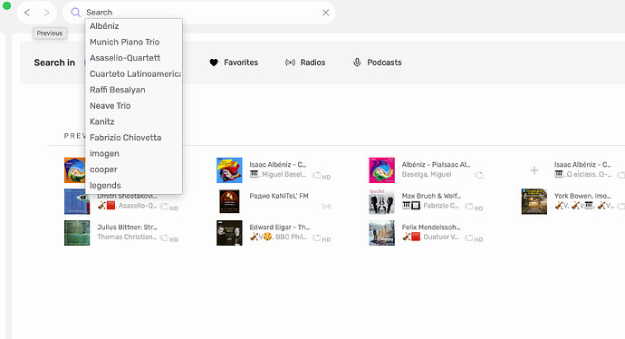Click the plus icon beside Isaac Albéniz Ω e|class
The image size is (625, 339).
534,170
